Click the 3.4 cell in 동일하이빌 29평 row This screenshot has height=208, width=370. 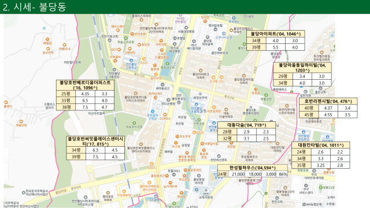[302, 76]
